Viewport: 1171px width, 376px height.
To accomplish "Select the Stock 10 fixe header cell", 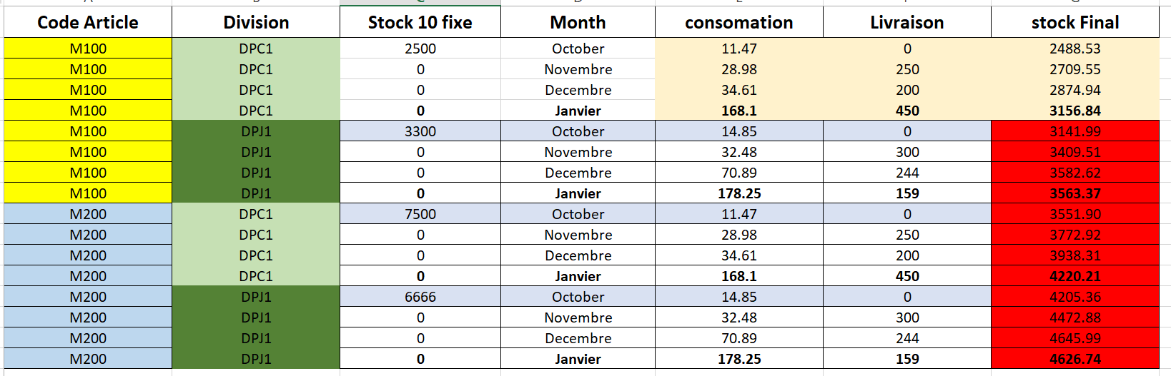I will tap(420, 23).
